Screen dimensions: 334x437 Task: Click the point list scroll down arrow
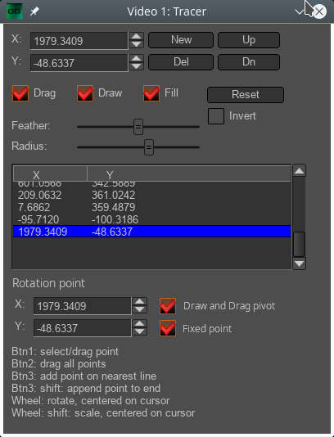pos(299,264)
